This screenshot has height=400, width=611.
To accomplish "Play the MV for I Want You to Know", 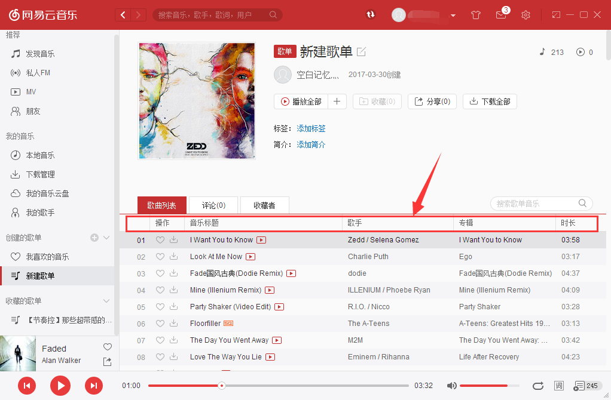I will (261, 239).
